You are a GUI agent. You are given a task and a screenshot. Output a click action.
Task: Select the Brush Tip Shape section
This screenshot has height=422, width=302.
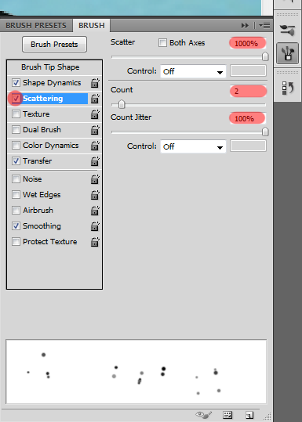pos(50,67)
